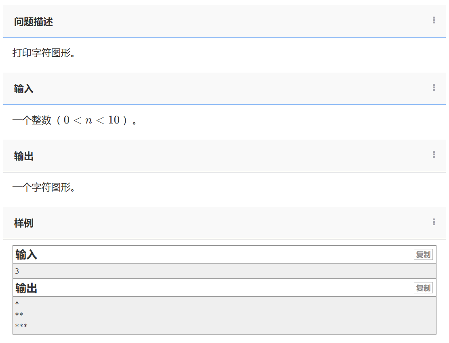449x343 pixels.
Task: Click the 输出 heading inside sample box
Action: [x=26, y=288]
